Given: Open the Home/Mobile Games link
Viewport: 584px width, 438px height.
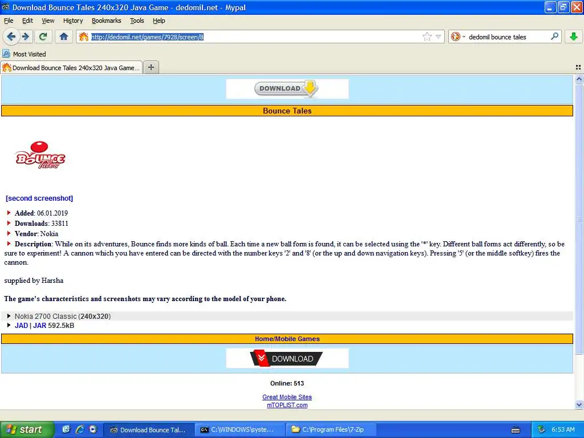Looking at the screenshot, I should coord(287,339).
